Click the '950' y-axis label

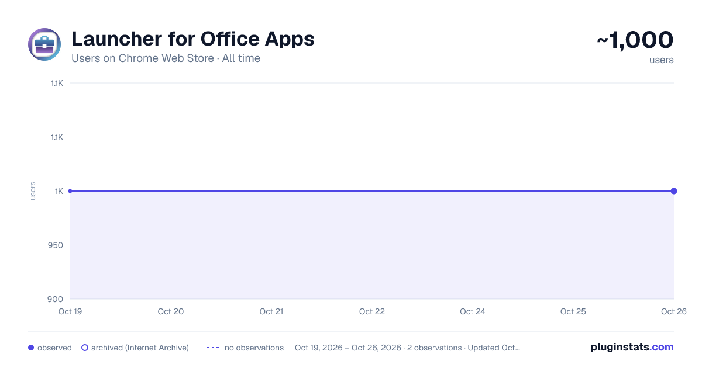(56, 245)
